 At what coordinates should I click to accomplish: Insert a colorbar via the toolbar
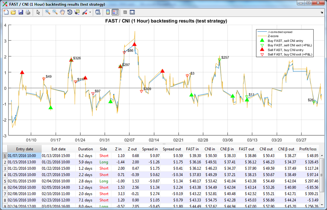click(x=108, y=12)
